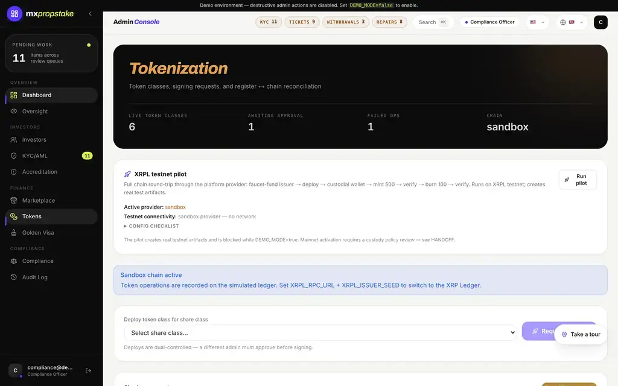Click the logout icon beside compliance account
Image resolution: width=618 pixels, height=386 pixels.
[88, 371]
